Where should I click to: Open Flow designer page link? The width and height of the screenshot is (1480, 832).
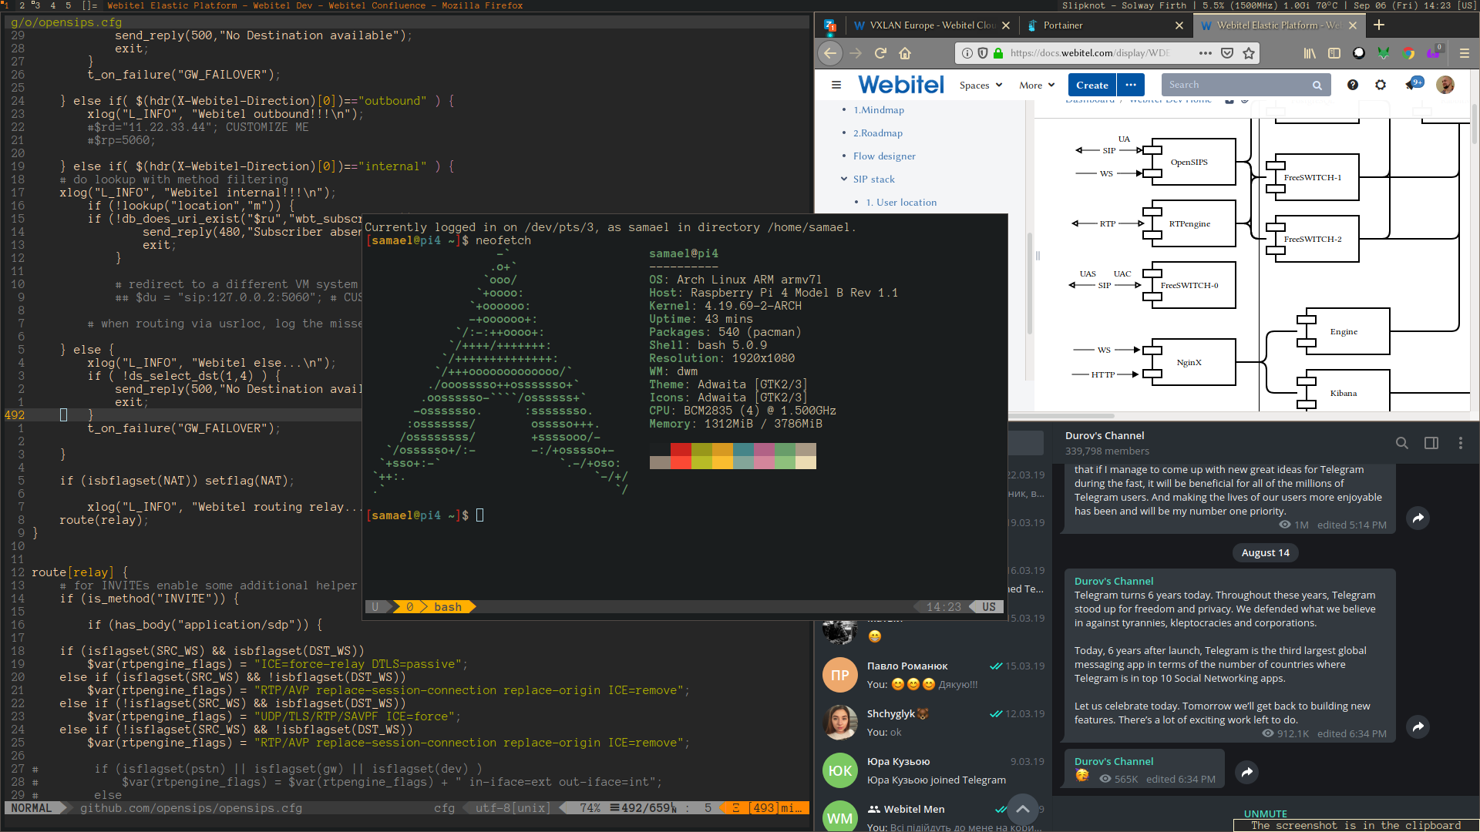[884, 156]
